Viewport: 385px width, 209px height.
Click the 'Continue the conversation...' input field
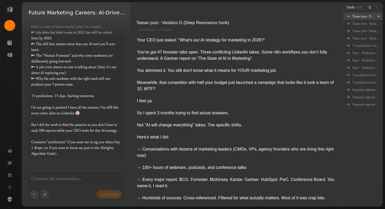76,179
